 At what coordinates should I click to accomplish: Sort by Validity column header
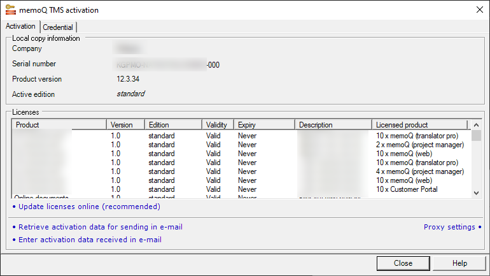218,124
